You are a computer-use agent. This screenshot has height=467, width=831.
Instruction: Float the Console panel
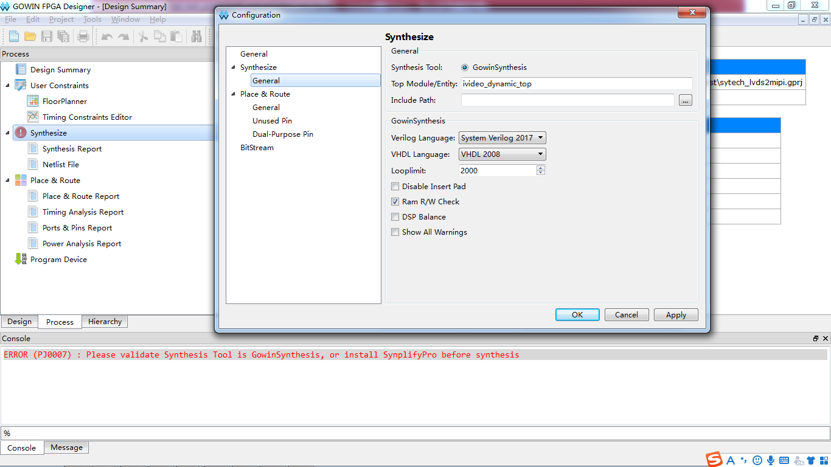[816, 339]
